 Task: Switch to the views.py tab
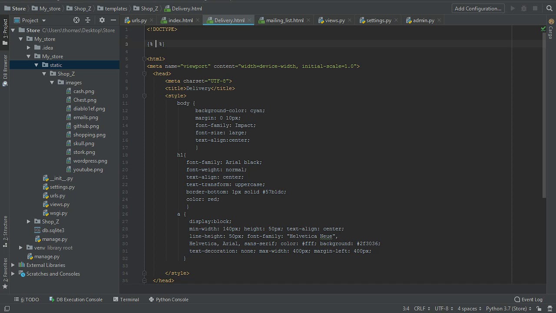[334, 20]
